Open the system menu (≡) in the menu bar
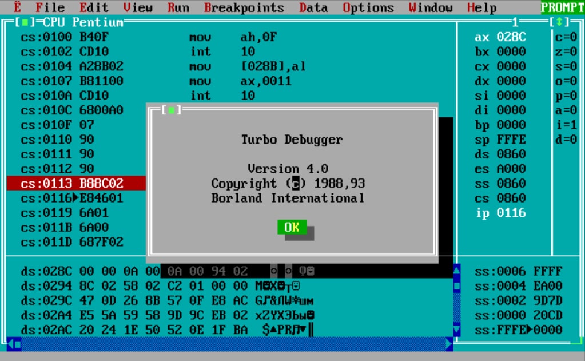Viewport: 585px width, 361px height. (x=18, y=7)
